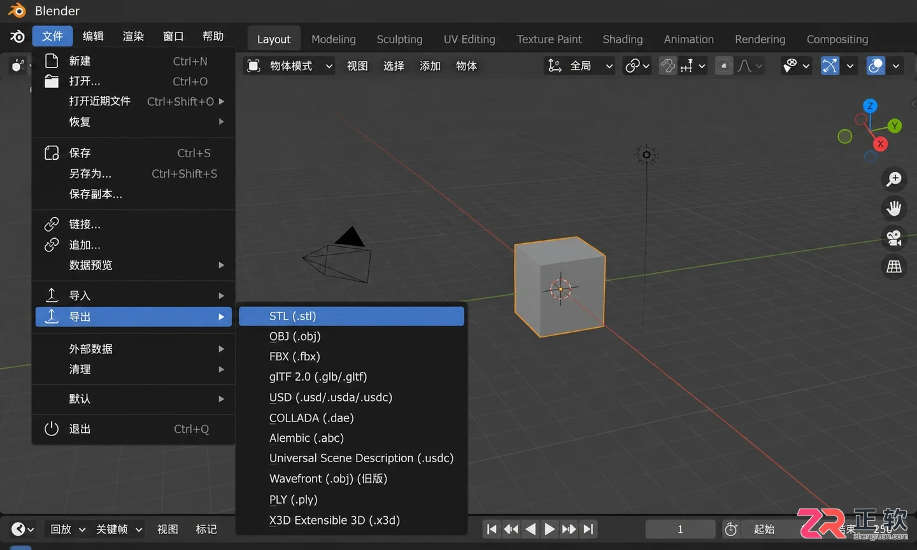This screenshot has height=550, width=917.
Task: Open 添加 add menu in viewport header
Action: [x=430, y=66]
